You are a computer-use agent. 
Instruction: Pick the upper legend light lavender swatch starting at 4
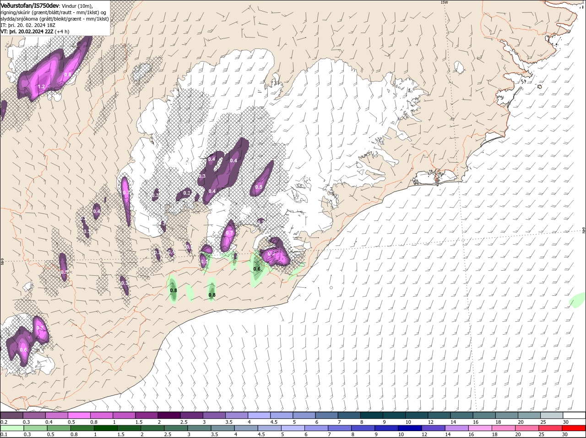pyautogui.click(x=259, y=415)
